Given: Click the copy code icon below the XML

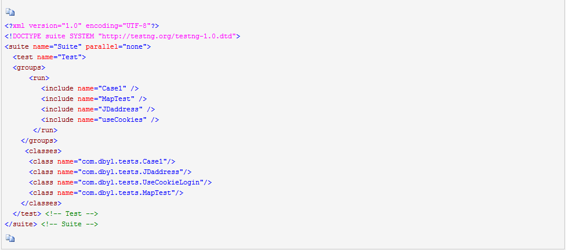Looking at the screenshot, I should [10, 238].
